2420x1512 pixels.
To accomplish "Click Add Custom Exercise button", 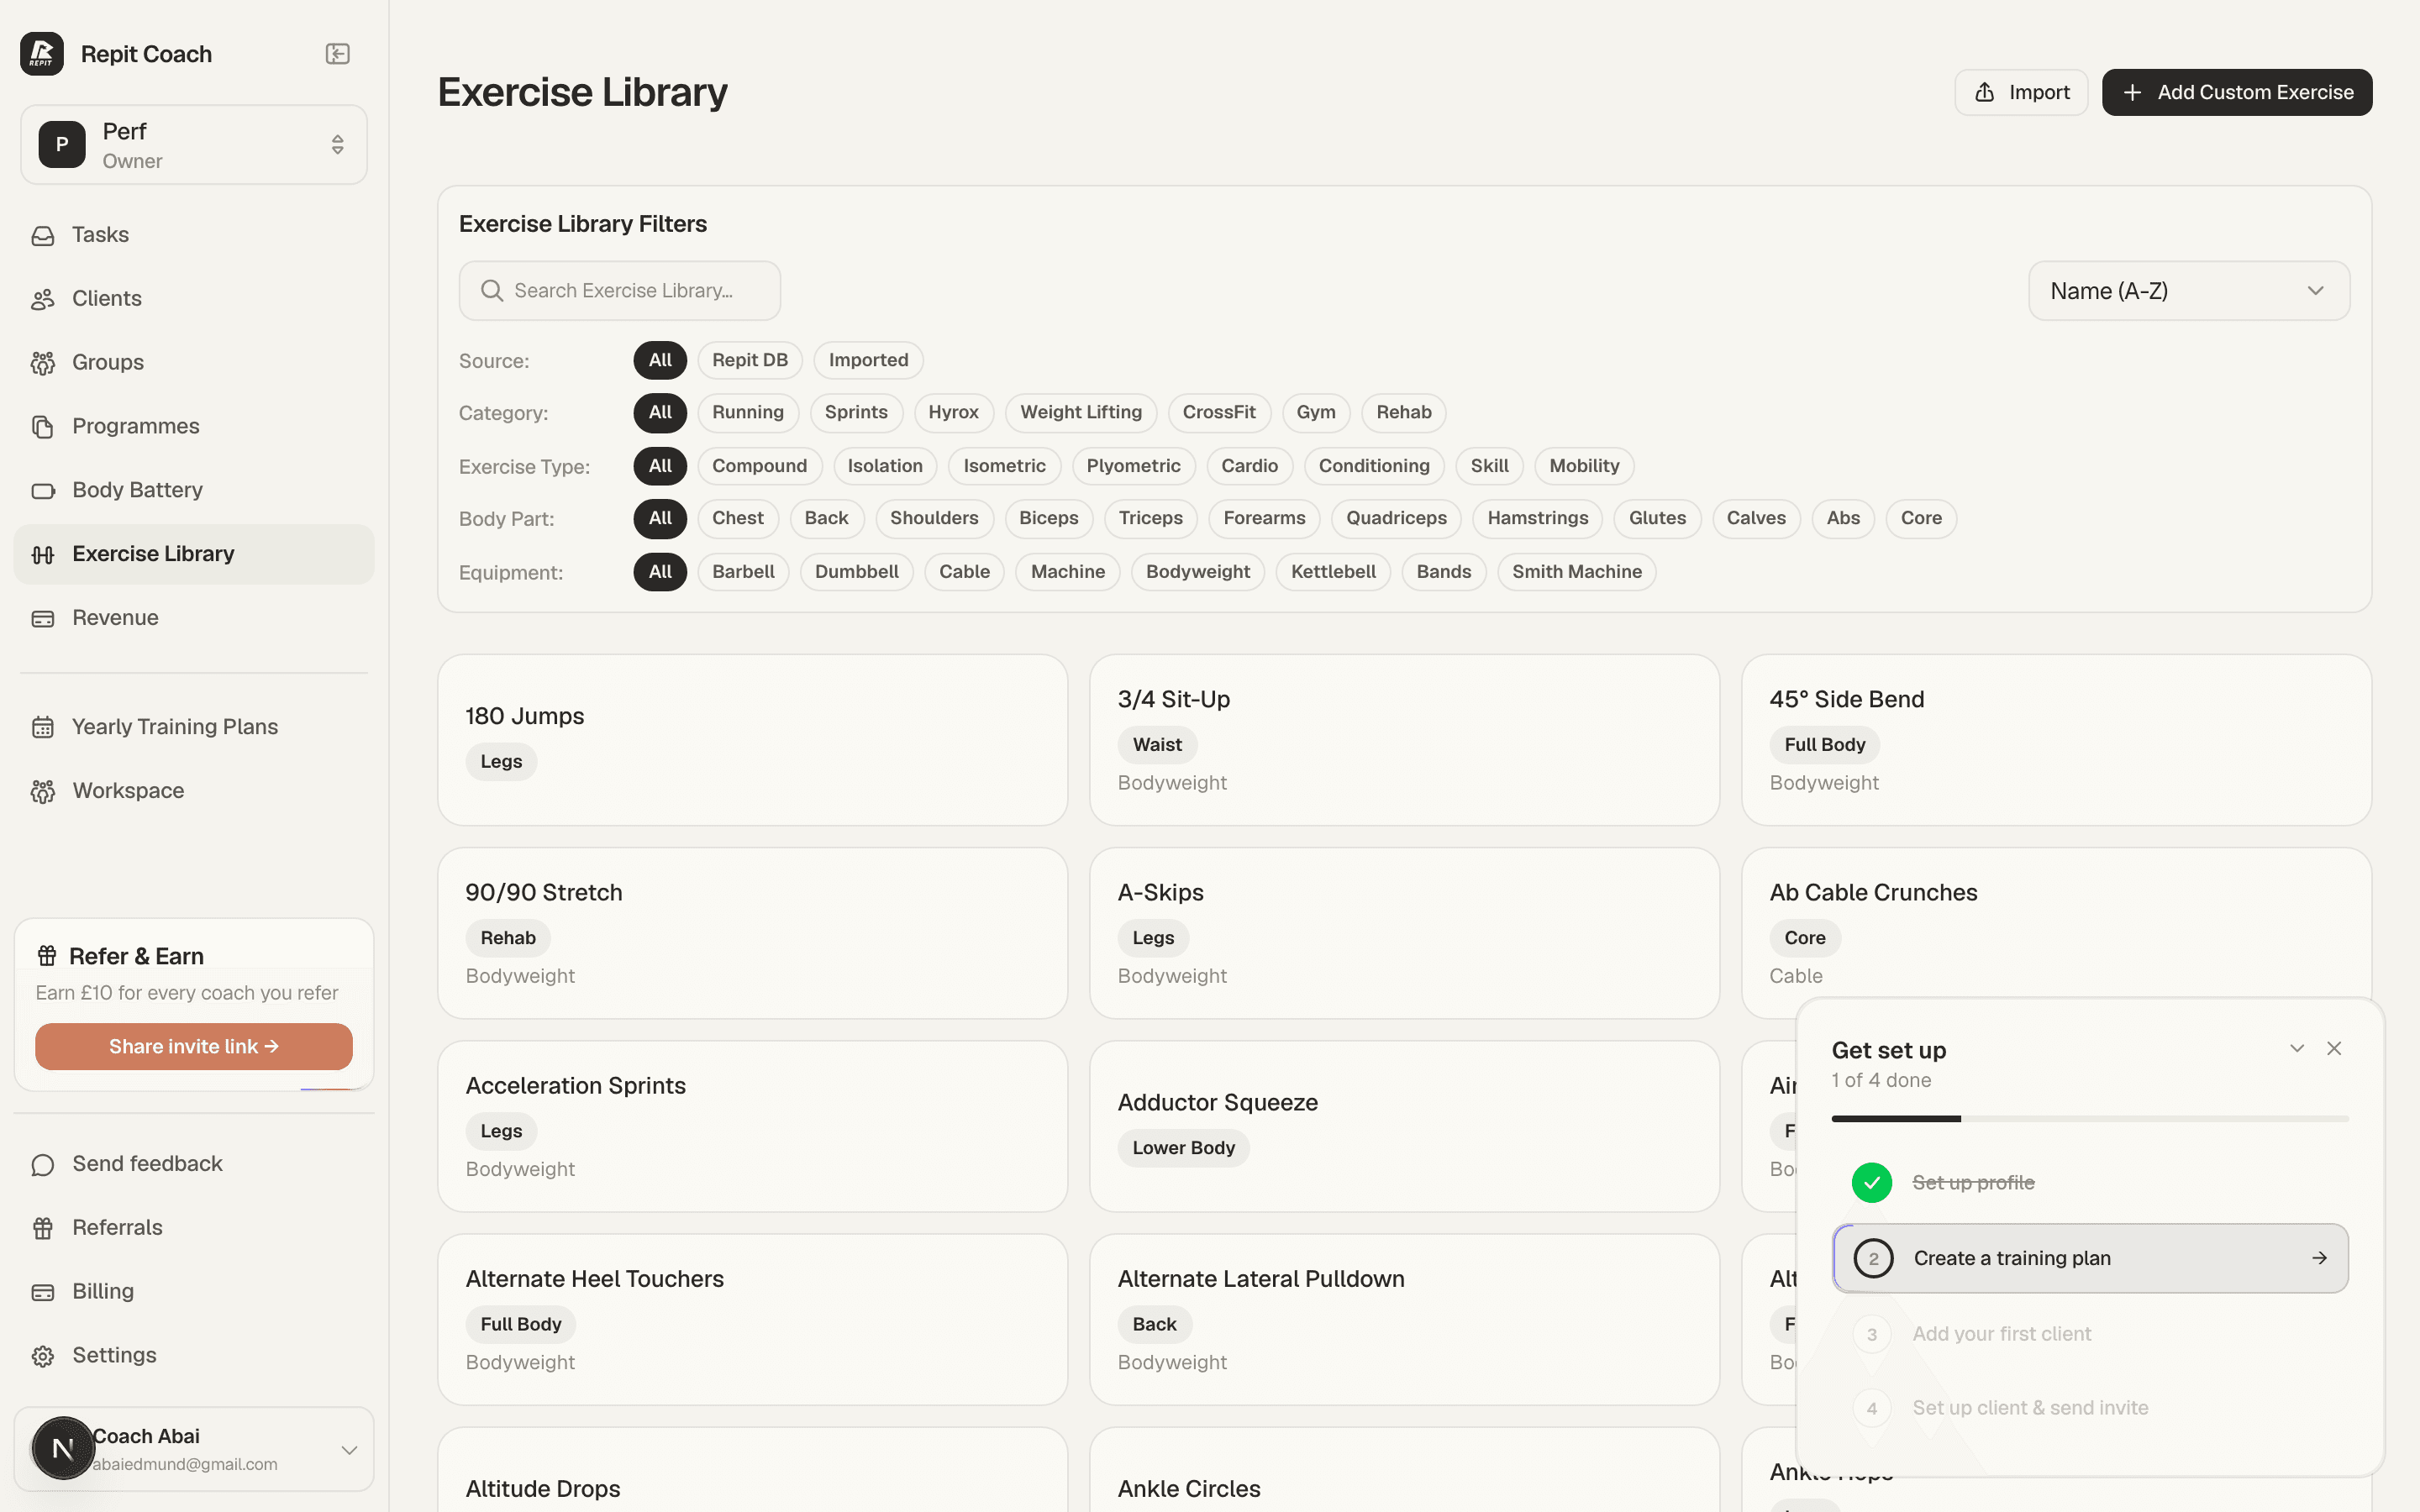I will coord(2237,92).
